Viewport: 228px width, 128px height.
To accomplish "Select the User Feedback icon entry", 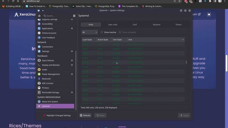I will 39,38.
